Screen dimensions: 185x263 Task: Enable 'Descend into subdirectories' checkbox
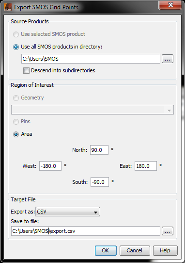pyautogui.click(x=26, y=71)
